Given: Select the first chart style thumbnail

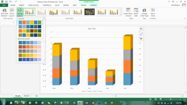Looking at the screenshot, I should [x=29, y=12].
